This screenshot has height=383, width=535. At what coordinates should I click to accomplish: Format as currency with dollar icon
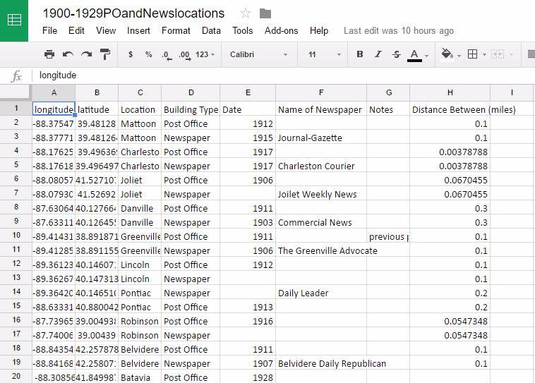[131, 54]
